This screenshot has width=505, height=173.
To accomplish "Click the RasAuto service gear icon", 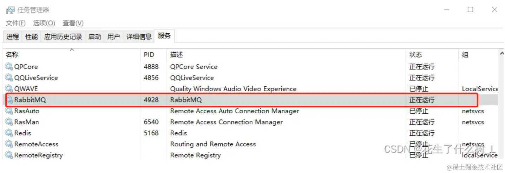I will (9, 111).
